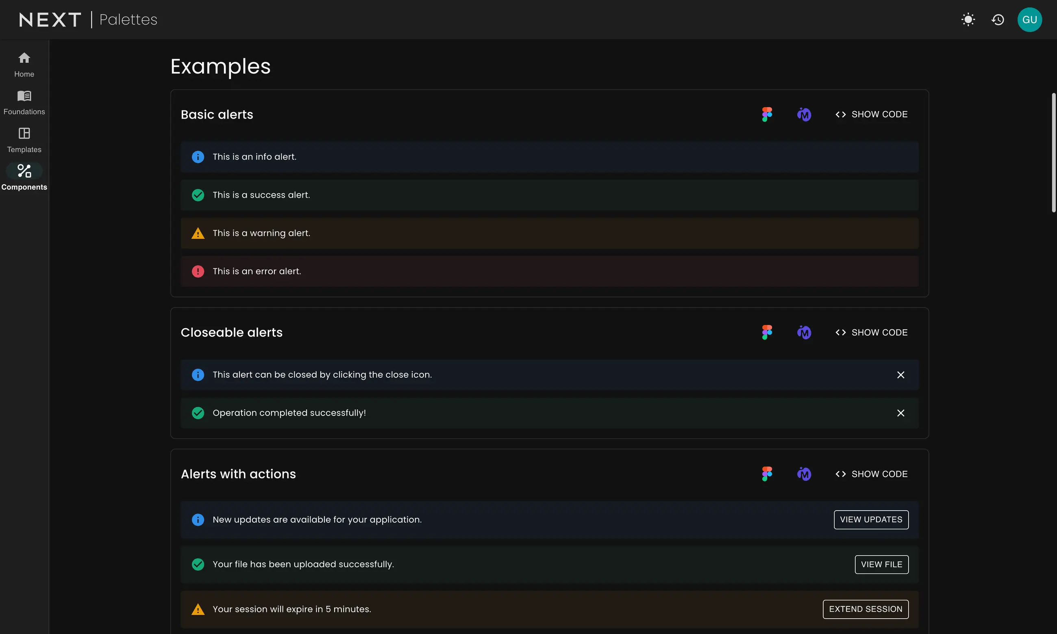Open Figma link for Alerts with actions

(x=767, y=474)
